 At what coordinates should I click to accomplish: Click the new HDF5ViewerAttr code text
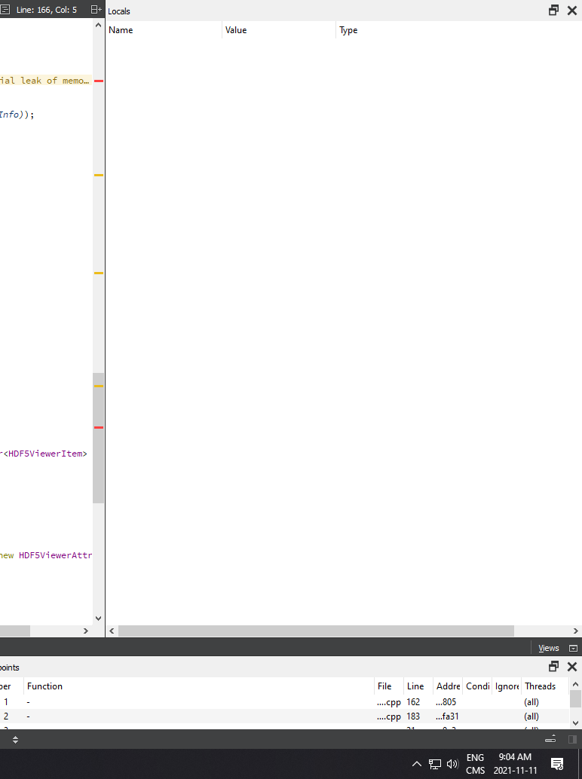[46, 555]
